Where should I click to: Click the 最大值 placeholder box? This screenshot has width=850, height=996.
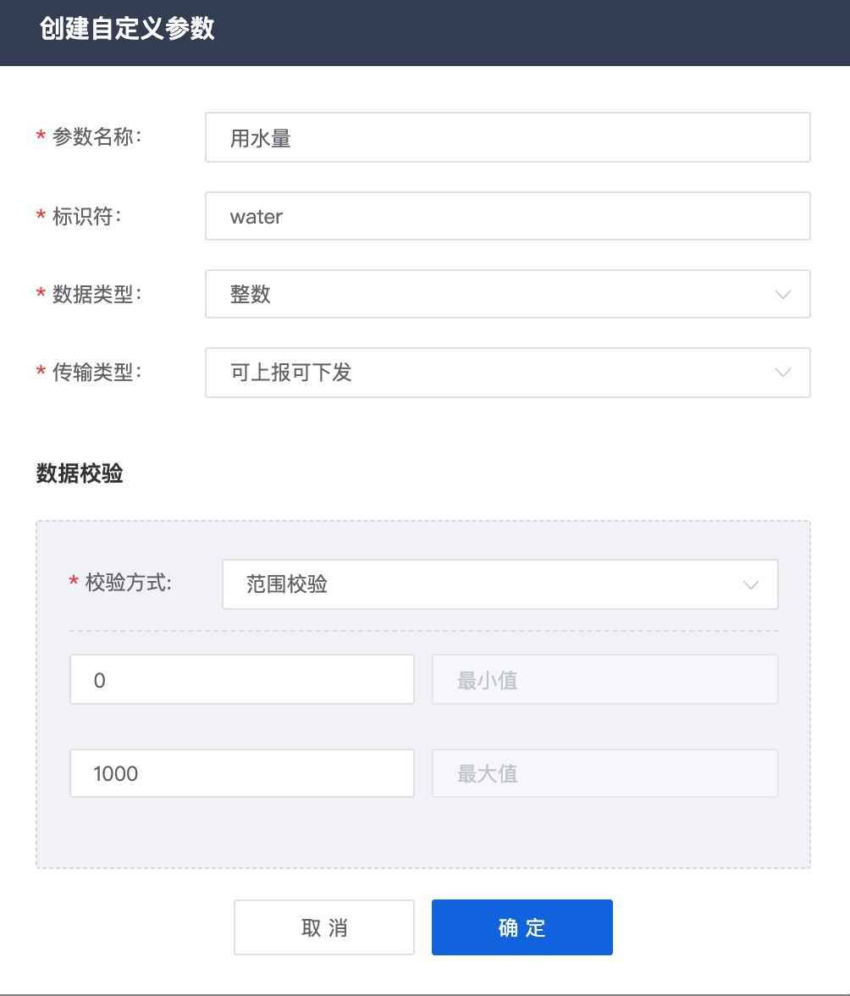[604, 773]
